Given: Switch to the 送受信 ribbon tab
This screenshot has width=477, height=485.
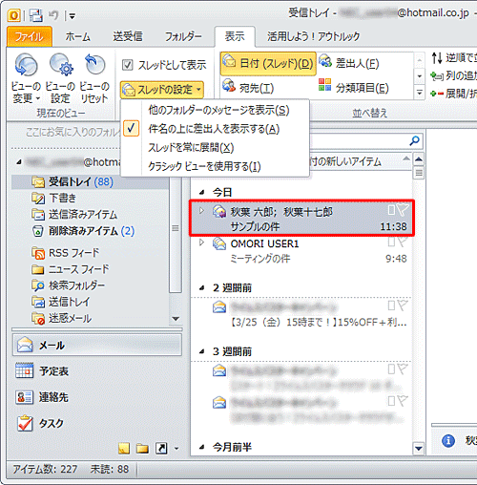Looking at the screenshot, I should pos(128,36).
